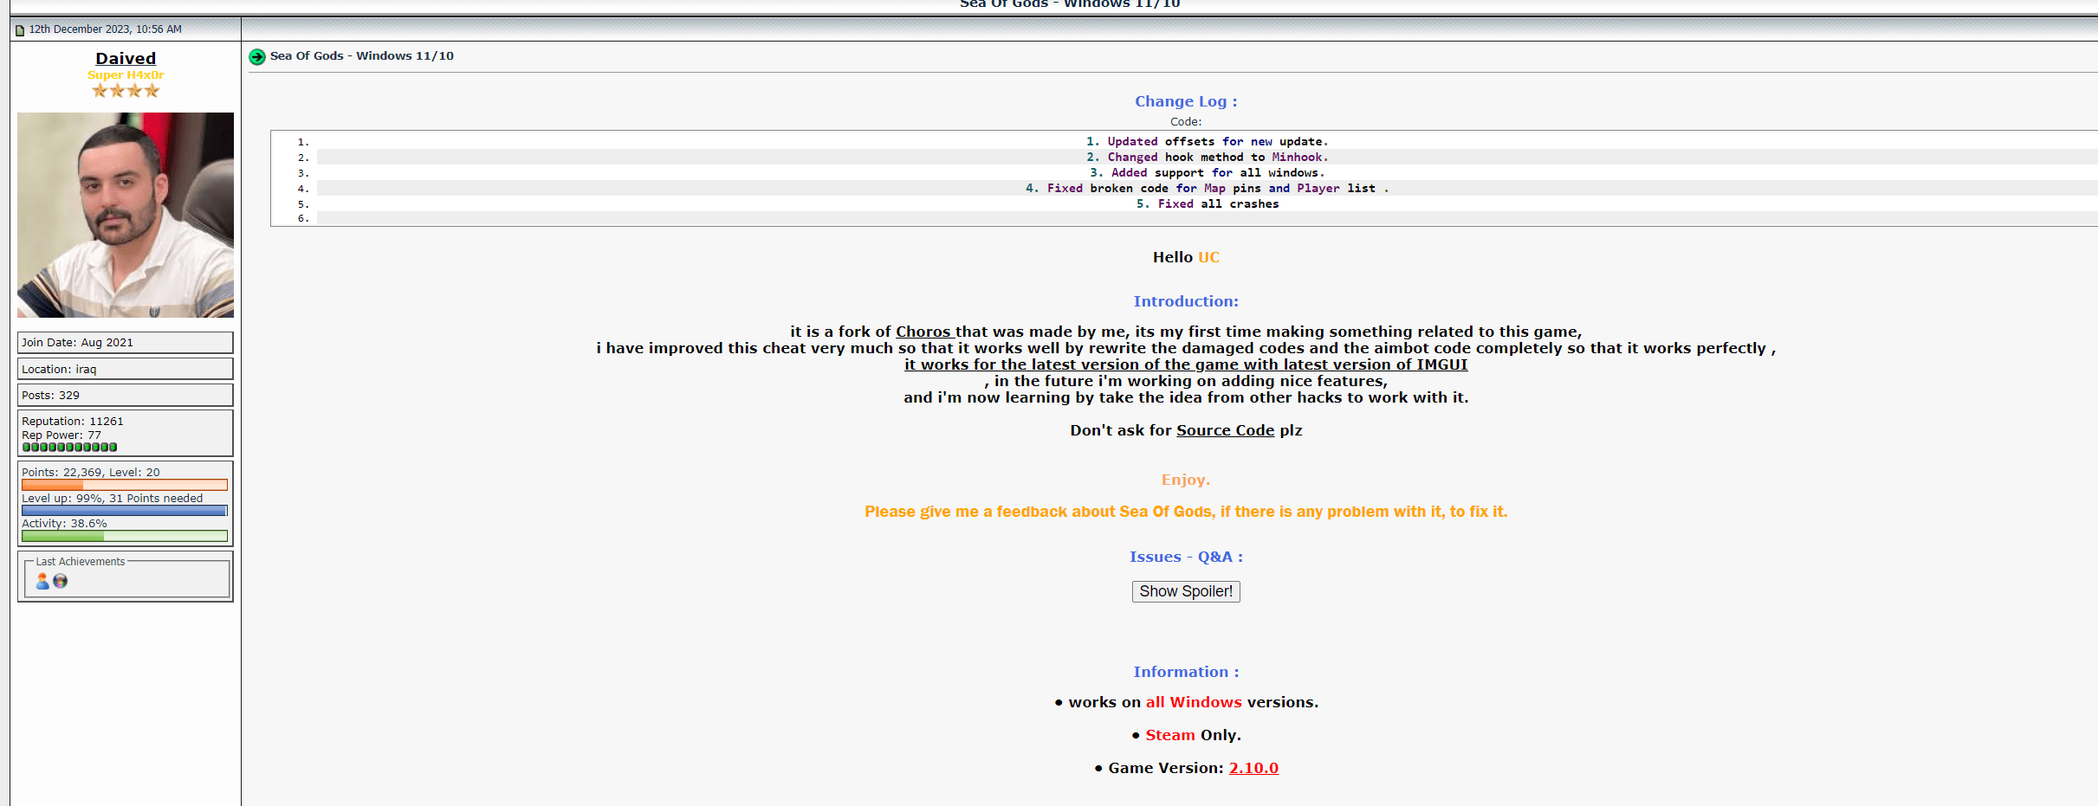Click the 'Super H4x0r' user title
The width and height of the screenshot is (2098, 806).
(126, 75)
